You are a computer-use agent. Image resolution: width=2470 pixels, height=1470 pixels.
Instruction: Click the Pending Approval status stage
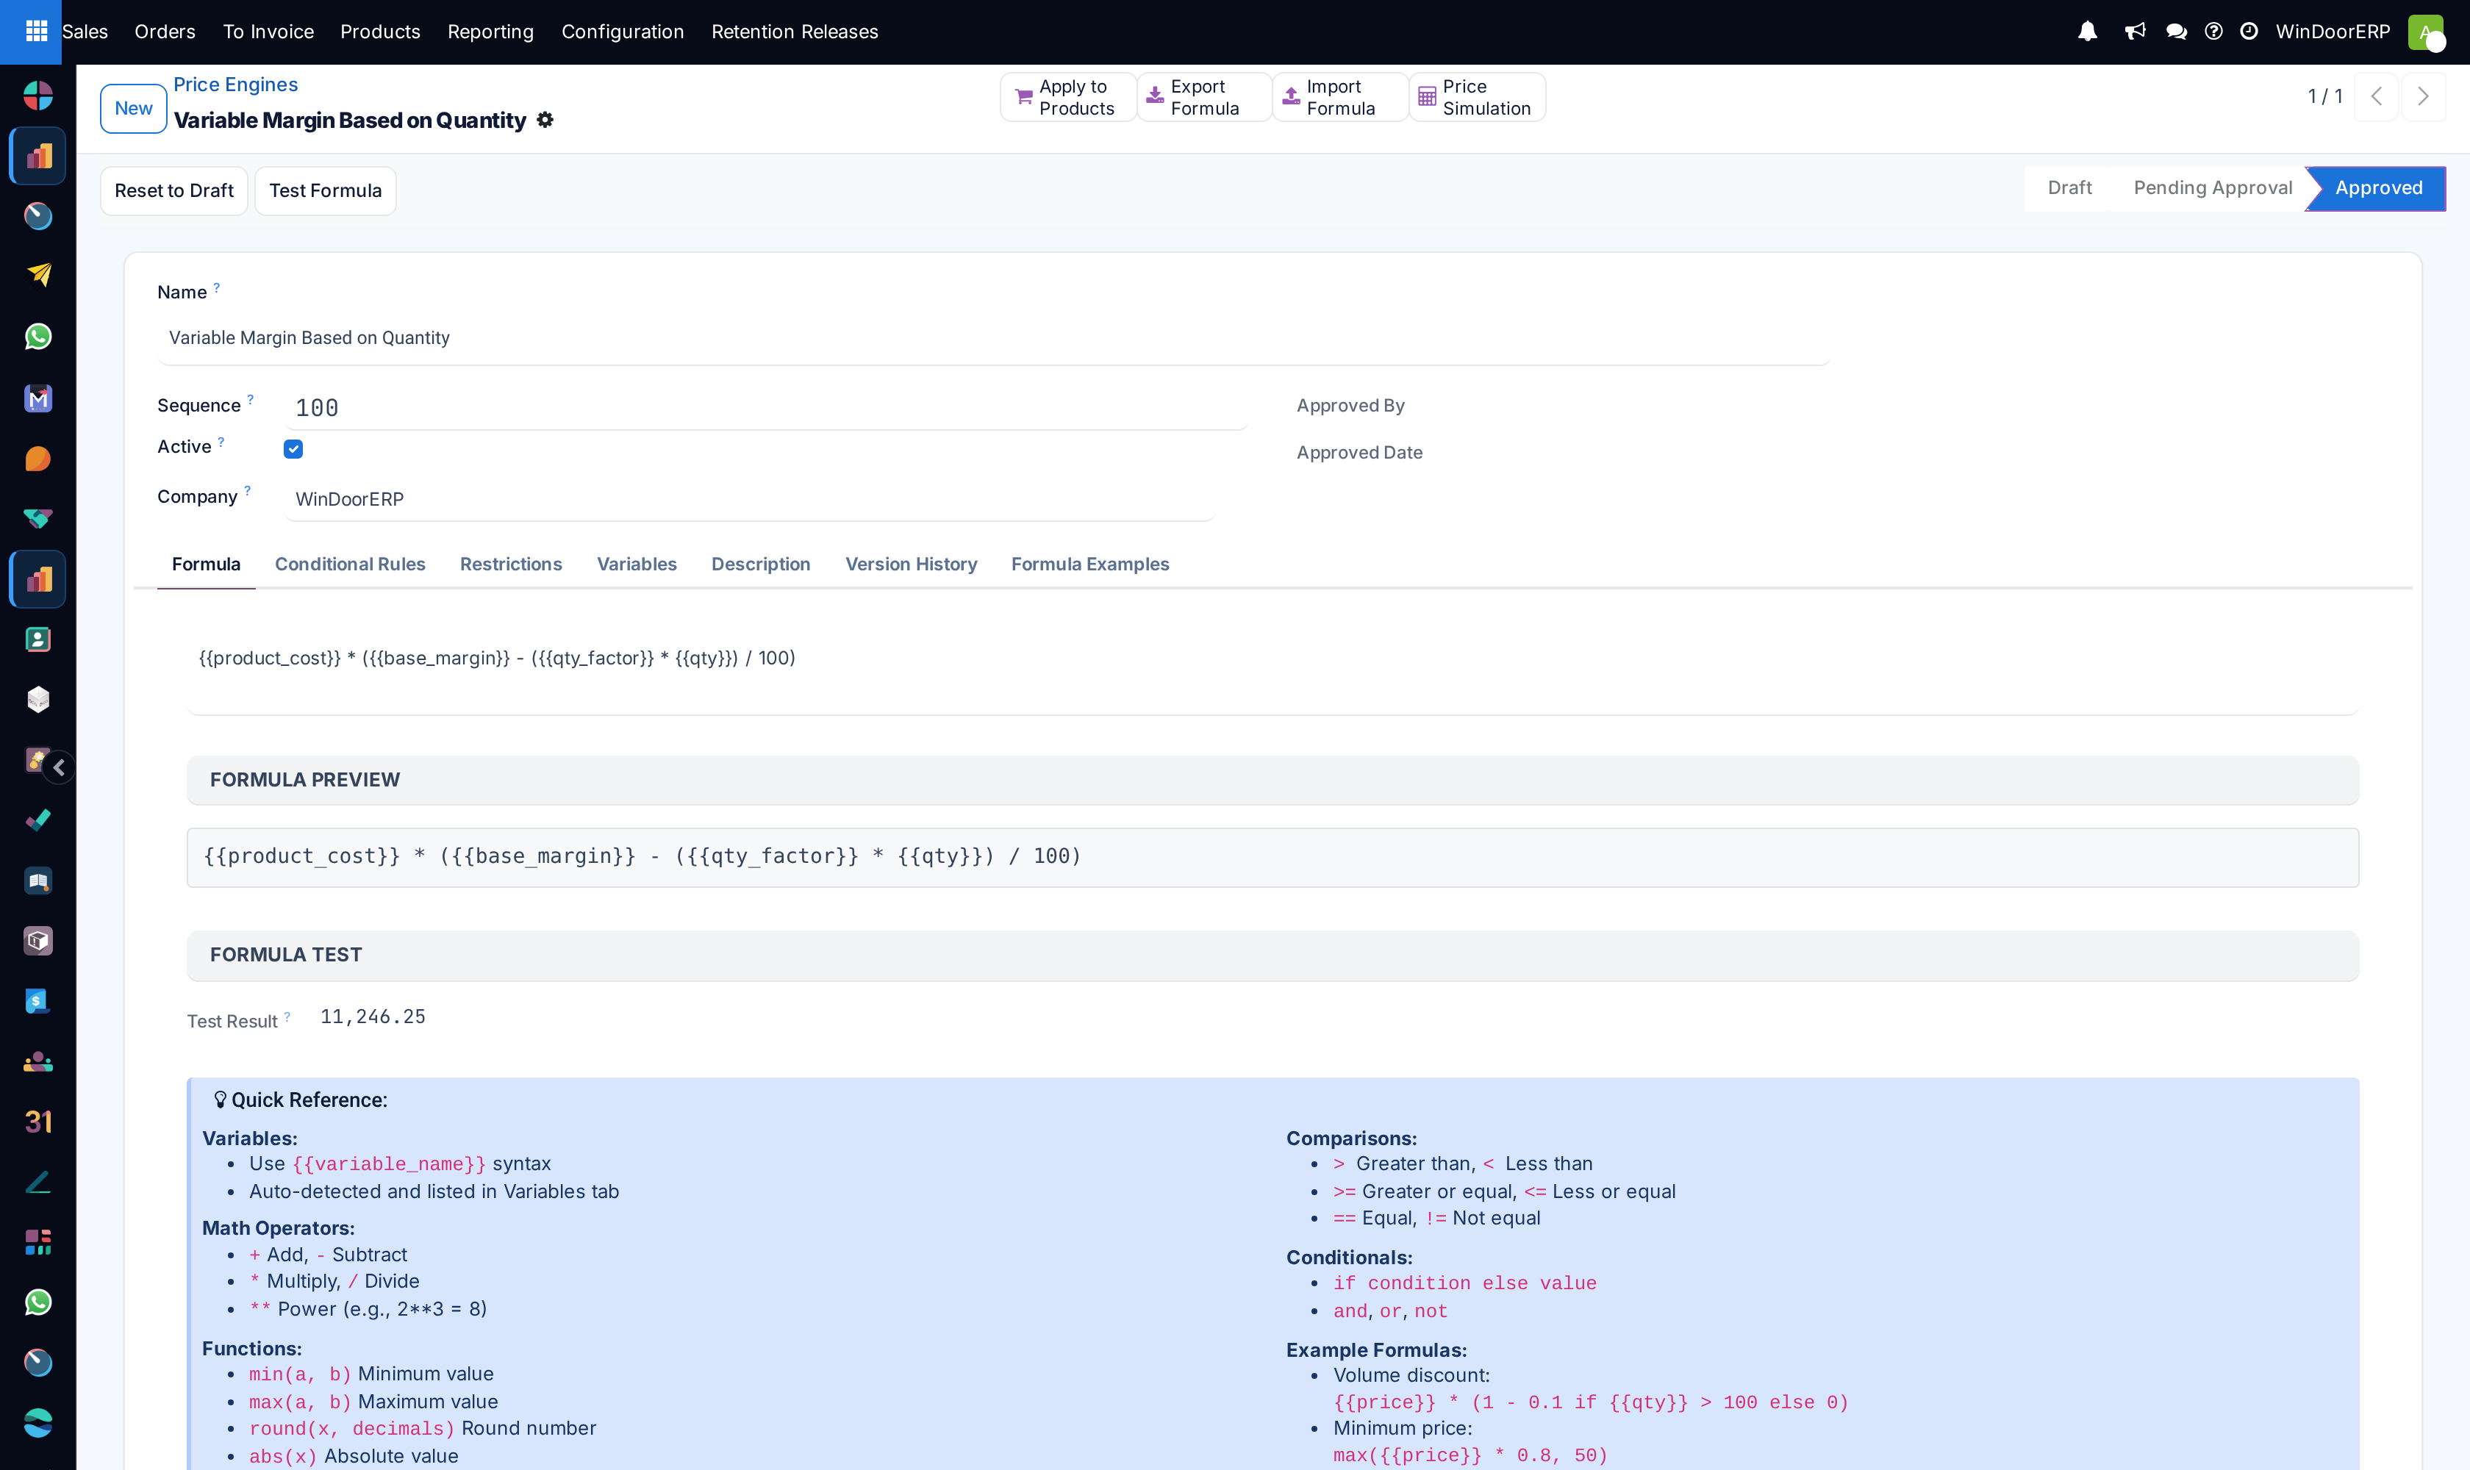click(2213, 188)
